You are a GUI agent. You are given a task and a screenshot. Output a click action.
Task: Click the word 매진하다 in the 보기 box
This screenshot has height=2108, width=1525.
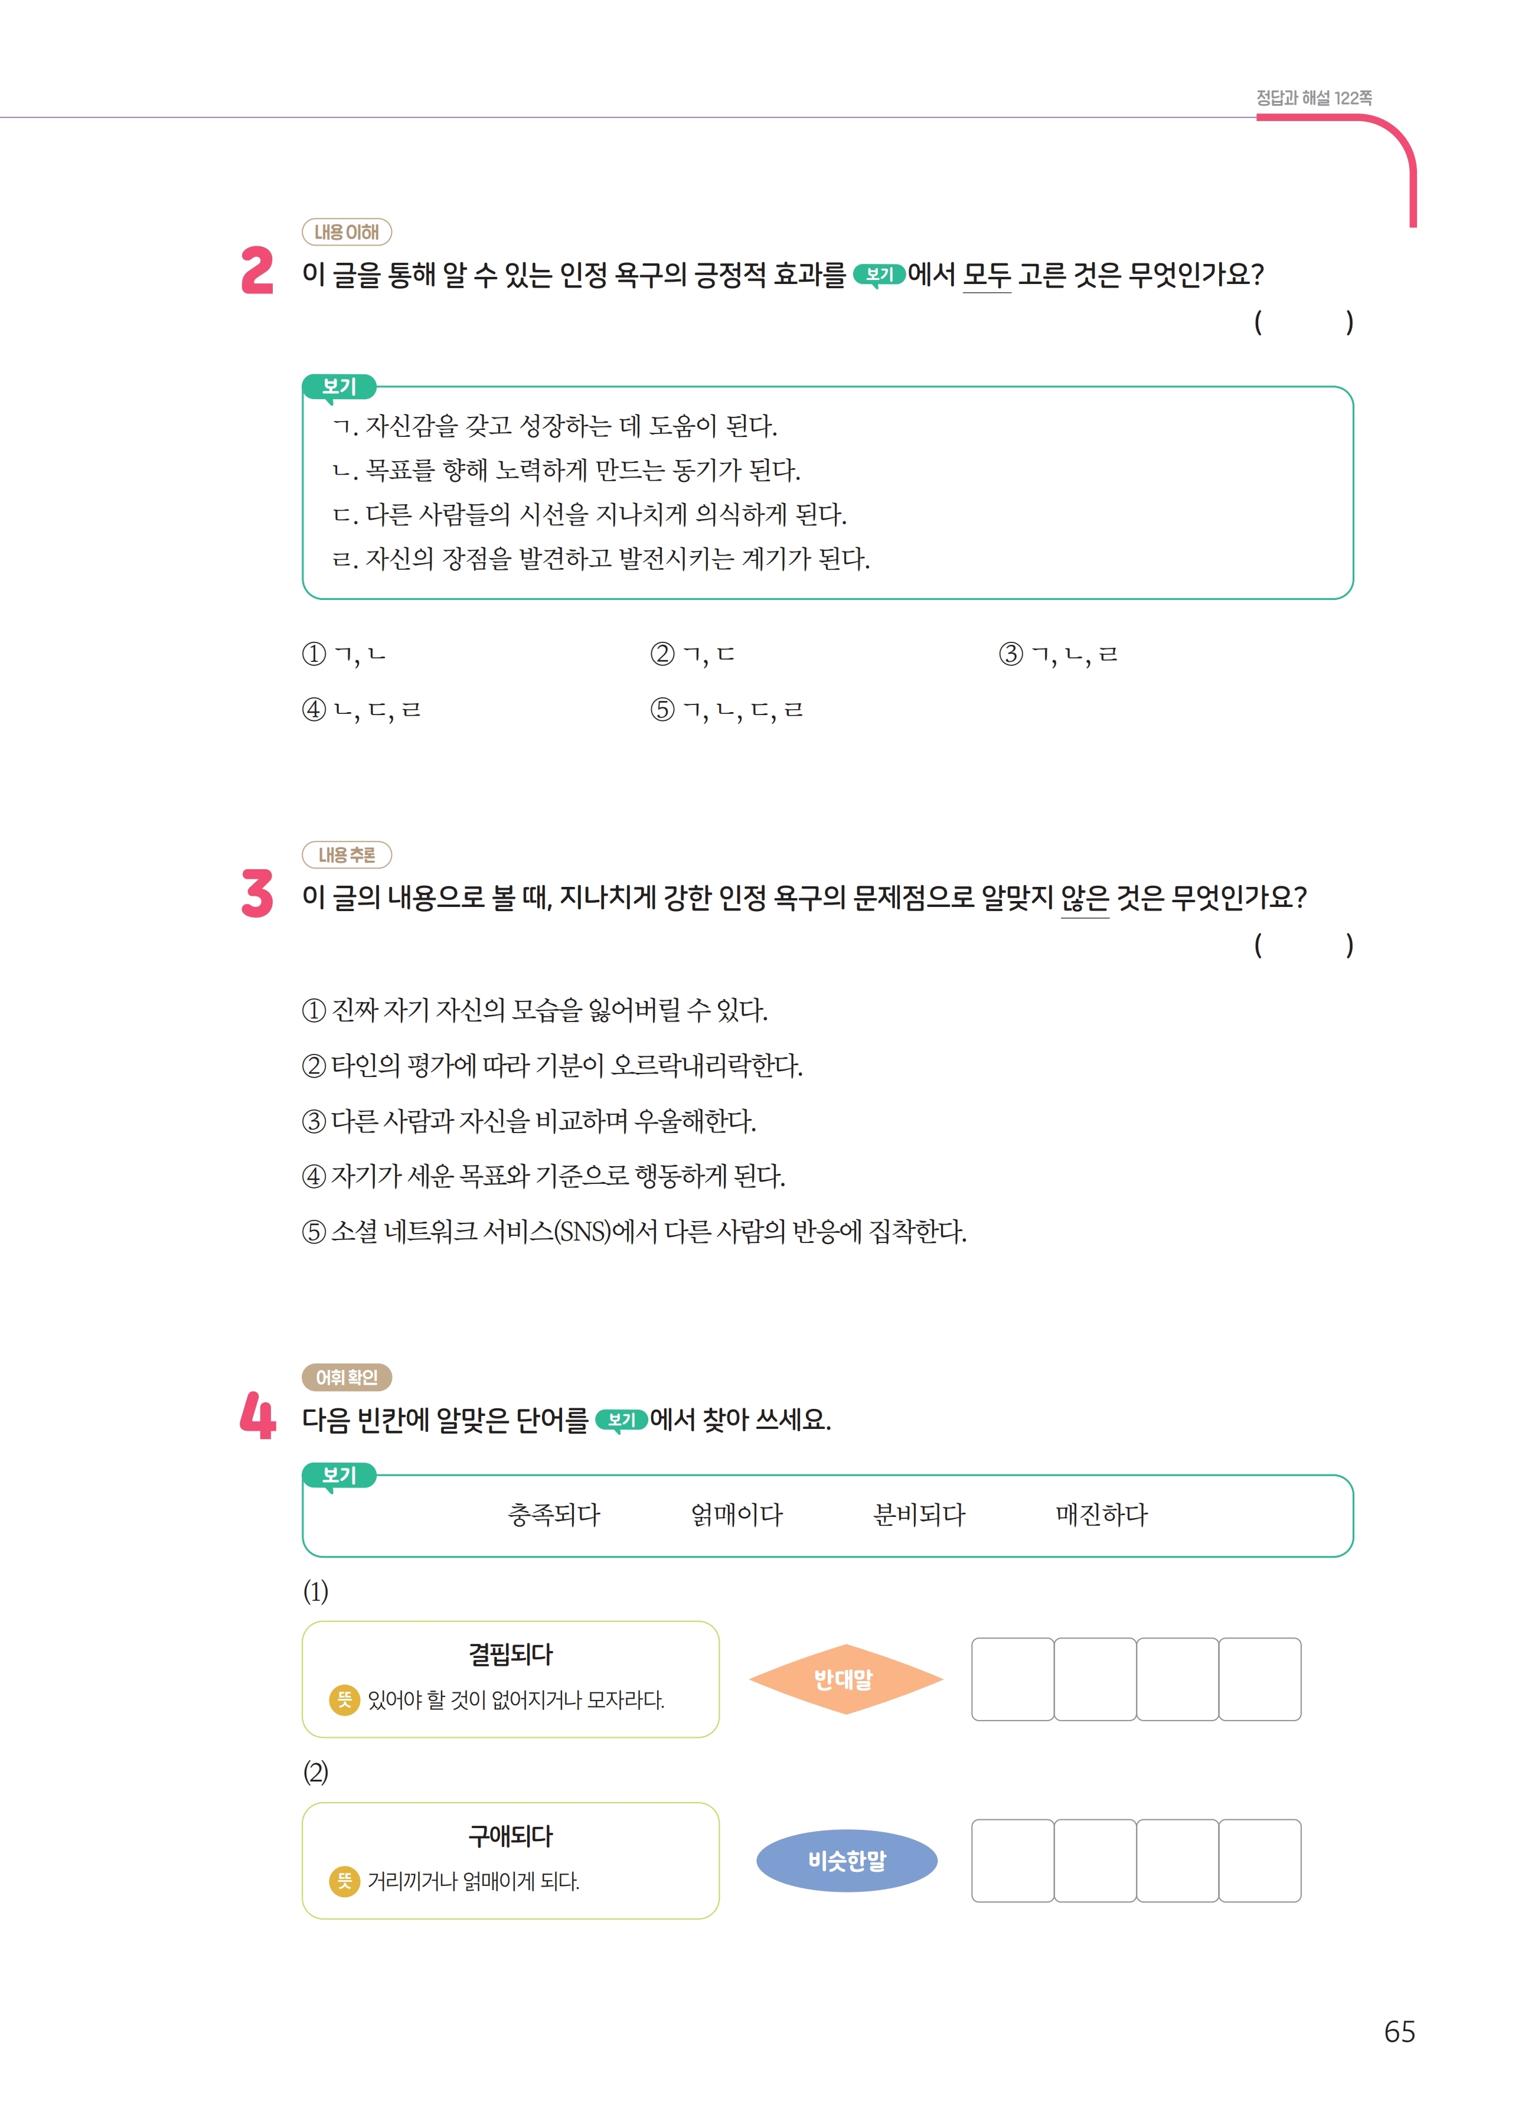click(x=1101, y=1515)
